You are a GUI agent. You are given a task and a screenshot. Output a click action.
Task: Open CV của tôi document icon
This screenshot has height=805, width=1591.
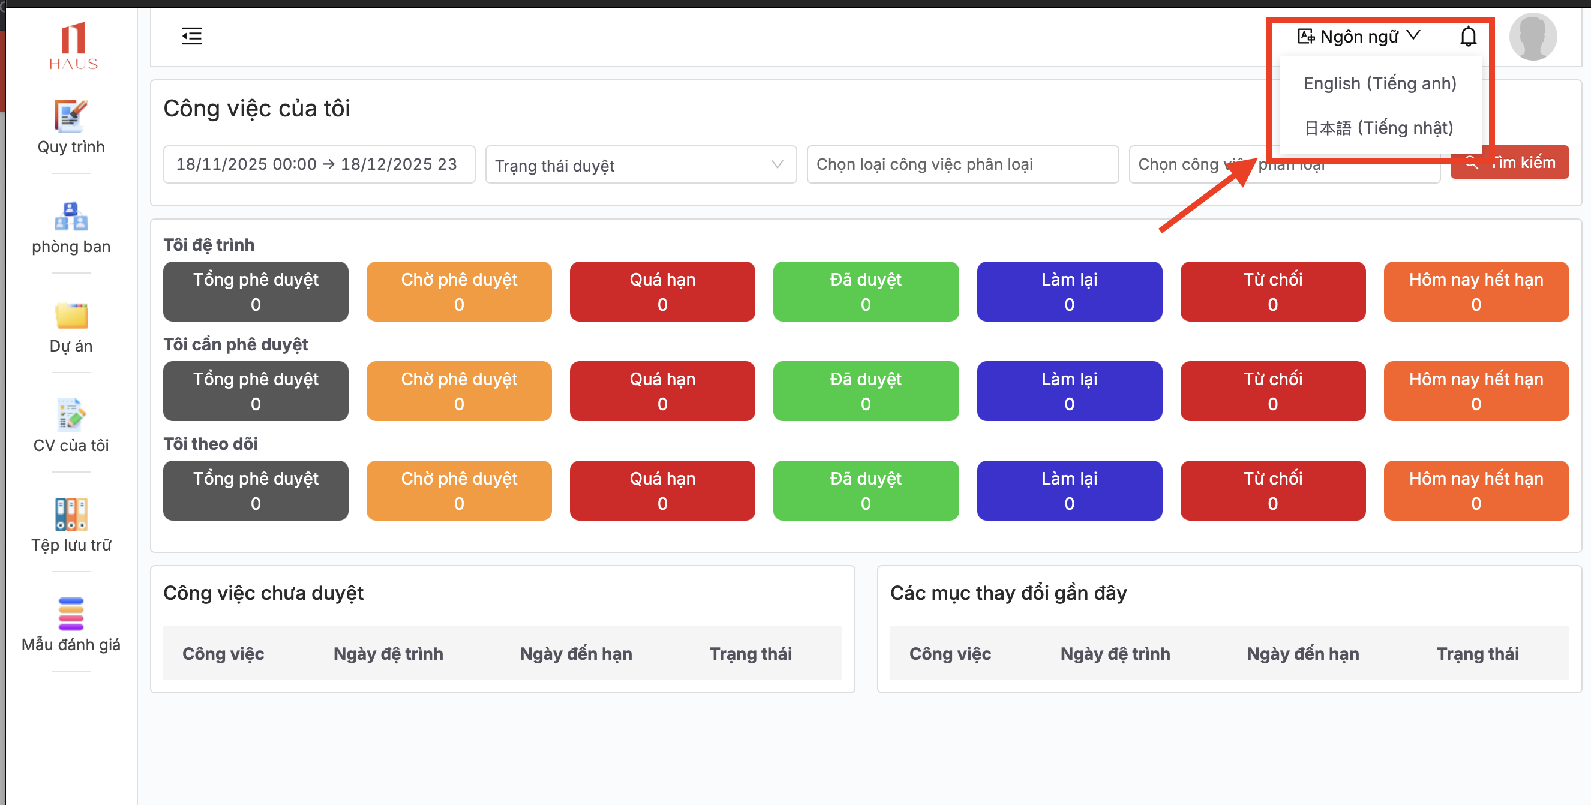[x=71, y=415]
